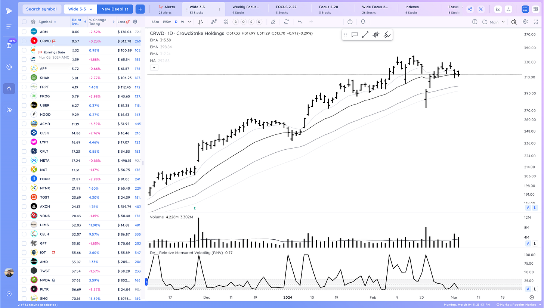The image size is (544, 308).
Task: Sort by Relative column header
Action: coord(78,22)
